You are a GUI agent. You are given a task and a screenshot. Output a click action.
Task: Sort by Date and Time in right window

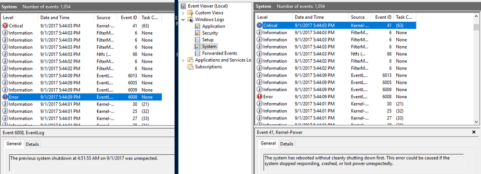point(320,17)
